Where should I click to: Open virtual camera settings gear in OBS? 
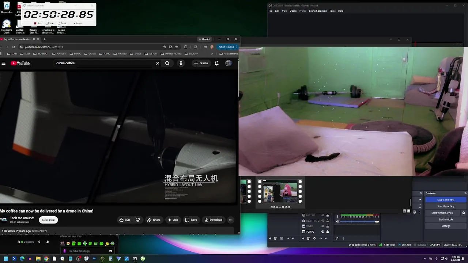464,213
